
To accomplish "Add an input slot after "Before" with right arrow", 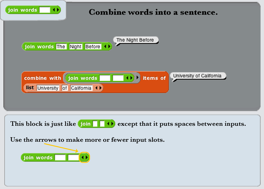I will (109, 47).
